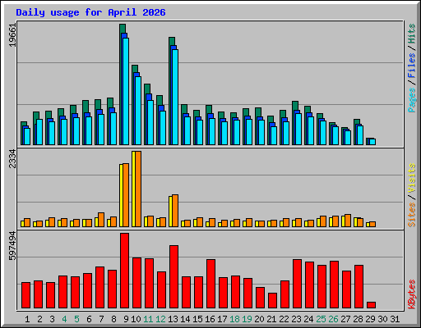Viewport: 421px width, 328px height.
Task: Click day label 23 on the x-axis
Action: (x=296, y=319)
